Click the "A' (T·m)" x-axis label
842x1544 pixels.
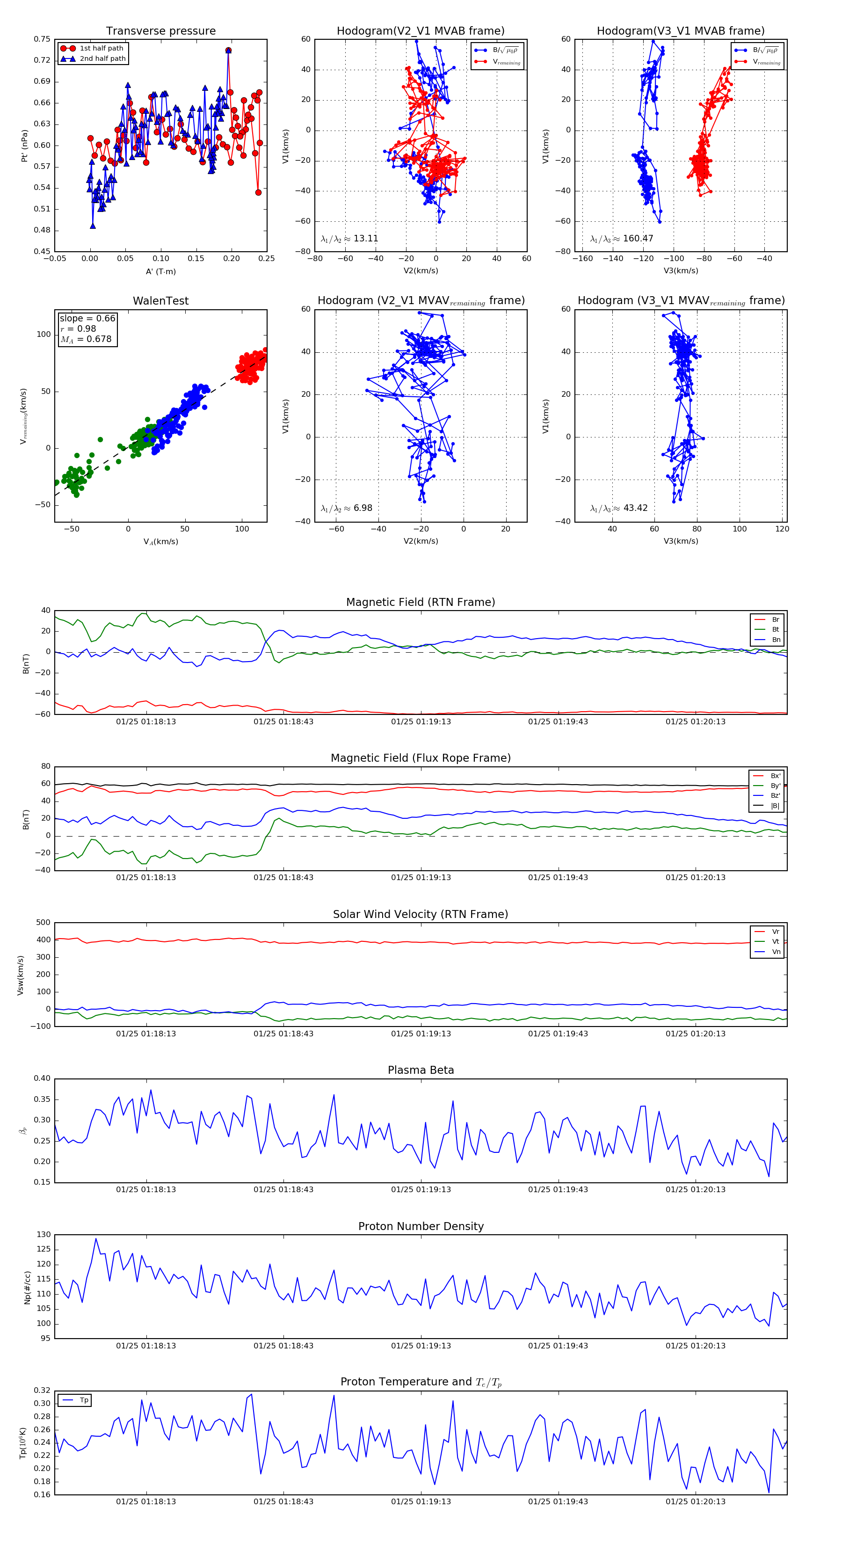coord(160,271)
